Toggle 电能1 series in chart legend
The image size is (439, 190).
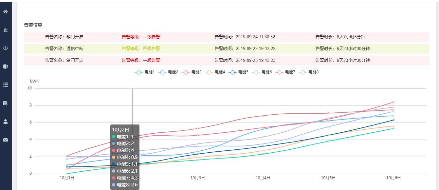[144, 72]
